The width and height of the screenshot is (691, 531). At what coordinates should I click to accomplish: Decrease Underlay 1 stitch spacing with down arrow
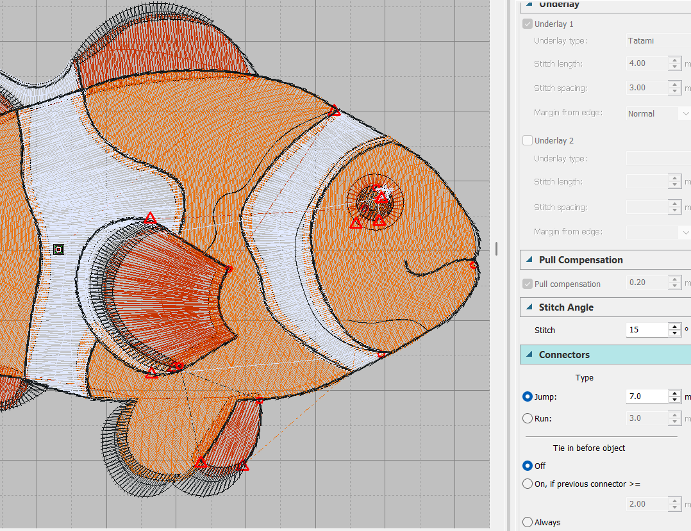[675, 91]
